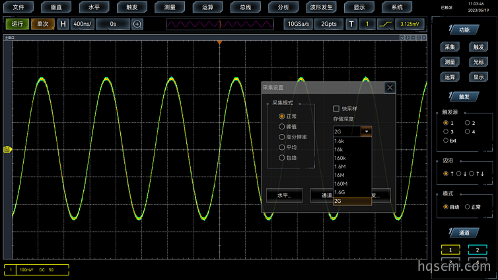
Task: Click the yellow channel 1 ground level marker
Action: point(7,149)
